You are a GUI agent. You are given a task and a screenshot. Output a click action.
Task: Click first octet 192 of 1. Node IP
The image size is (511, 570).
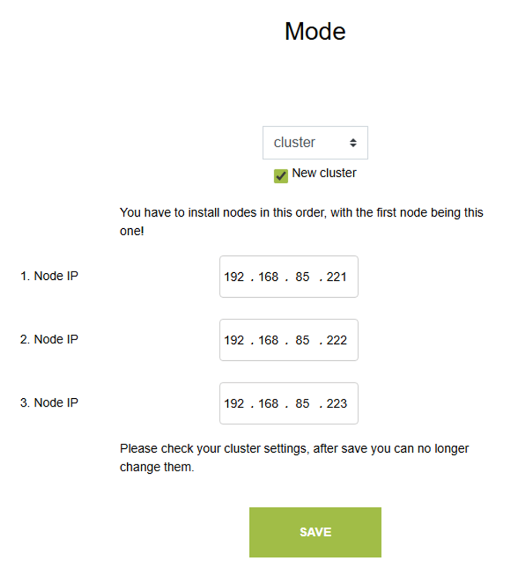pyautogui.click(x=234, y=277)
